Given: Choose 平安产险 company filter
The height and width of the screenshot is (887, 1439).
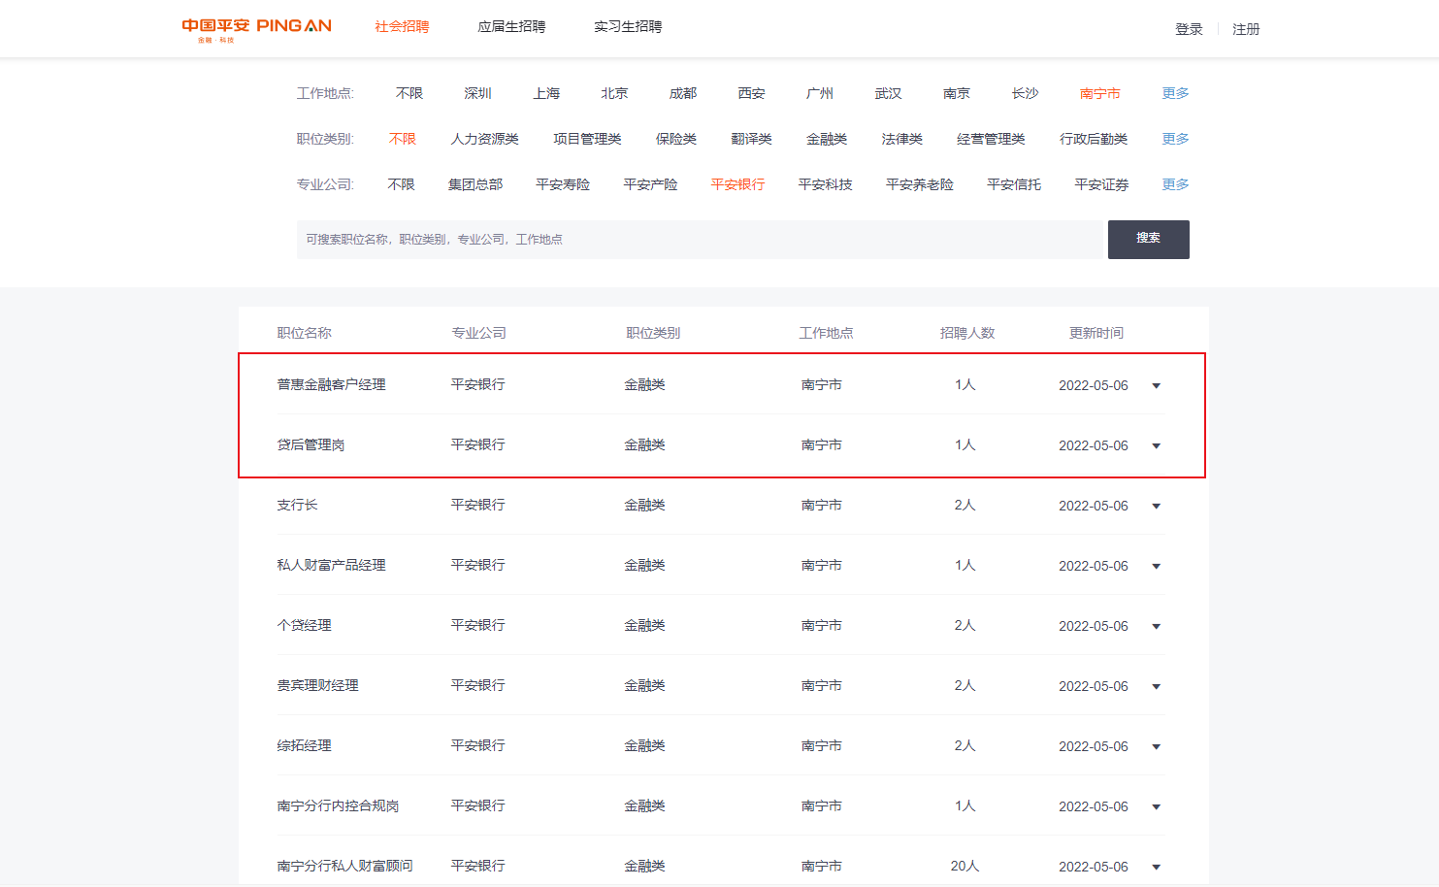Looking at the screenshot, I should pyautogui.click(x=650, y=184).
